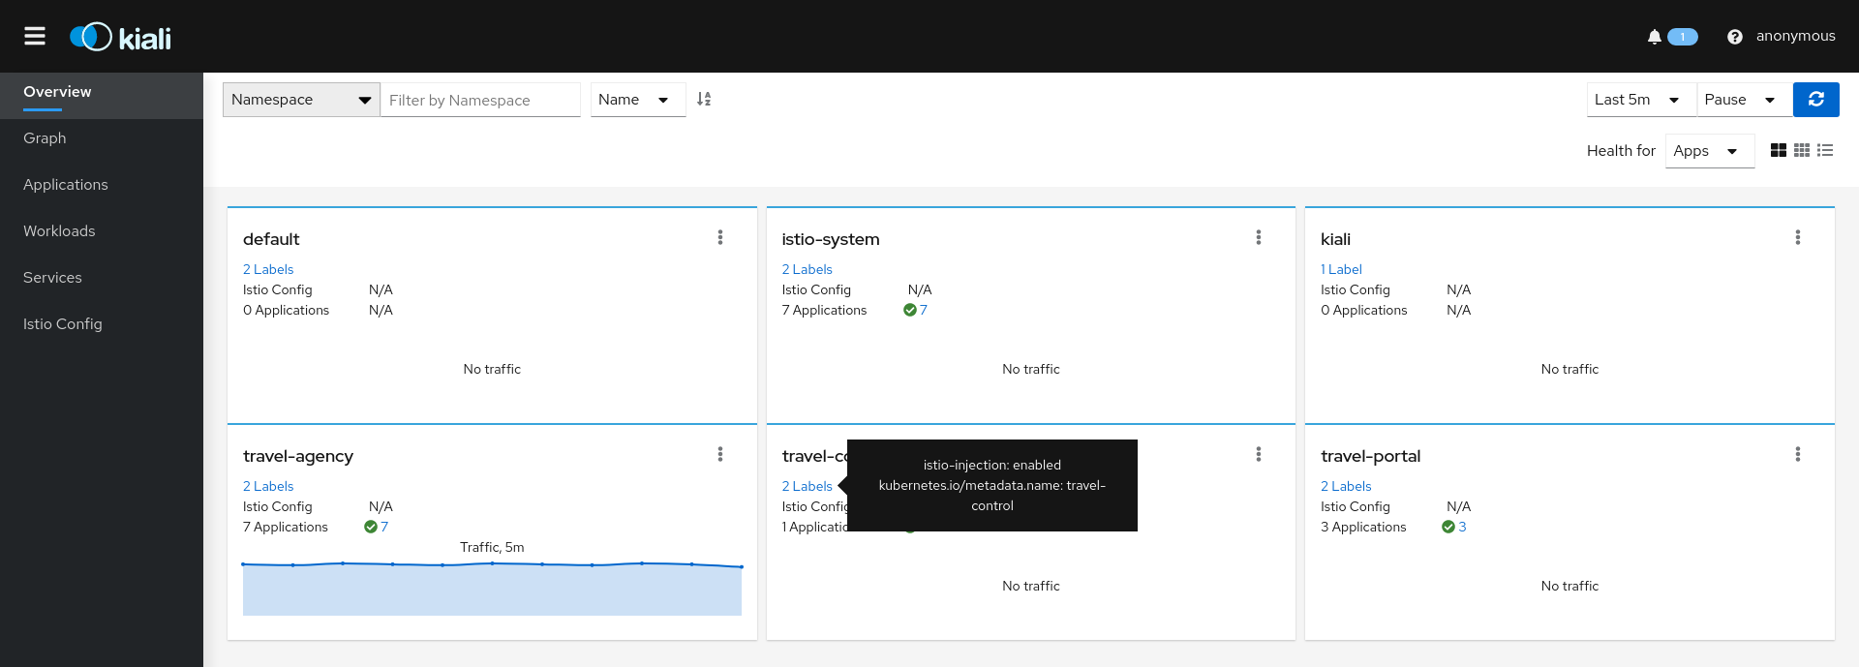The height and width of the screenshot is (667, 1859).
Task: Open the Name sort field dropdown
Action: click(637, 99)
